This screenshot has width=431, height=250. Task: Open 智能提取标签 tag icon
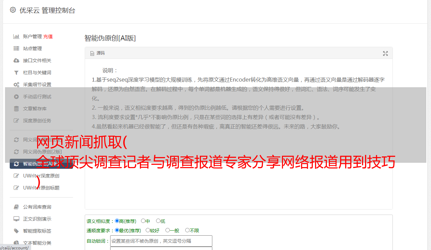point(16,231)
